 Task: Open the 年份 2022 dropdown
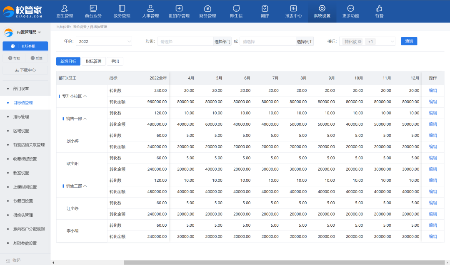104,41
